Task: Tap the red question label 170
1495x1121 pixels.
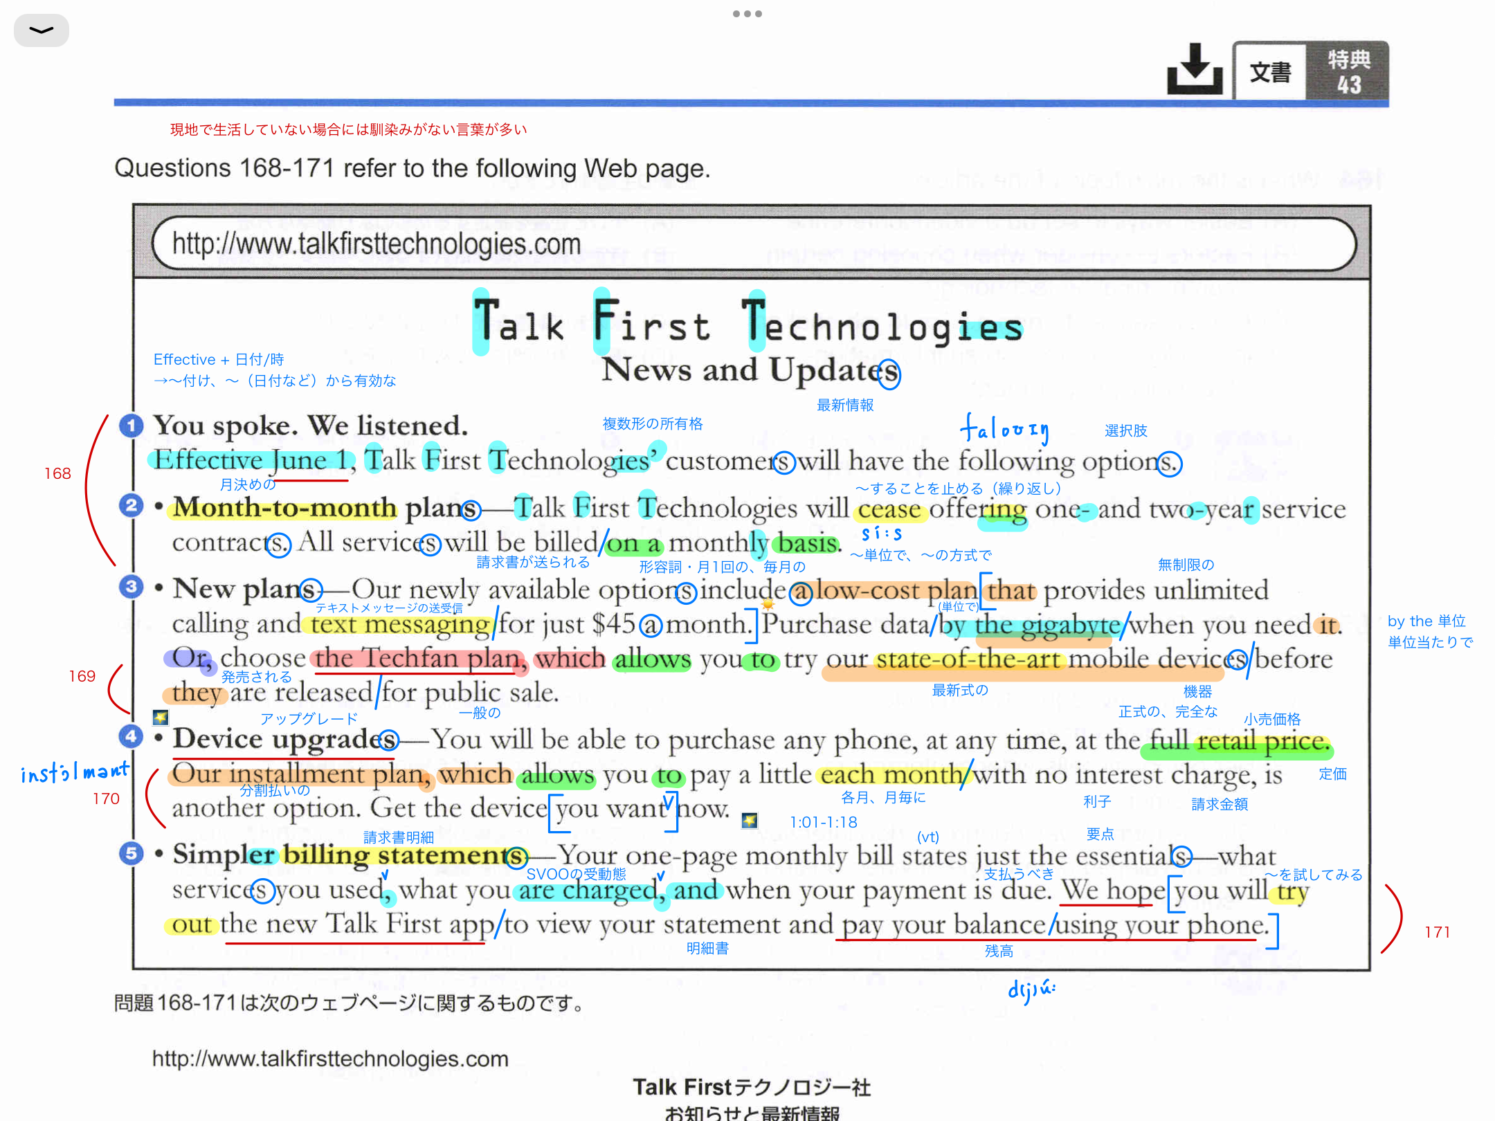Action: point(106,799)
